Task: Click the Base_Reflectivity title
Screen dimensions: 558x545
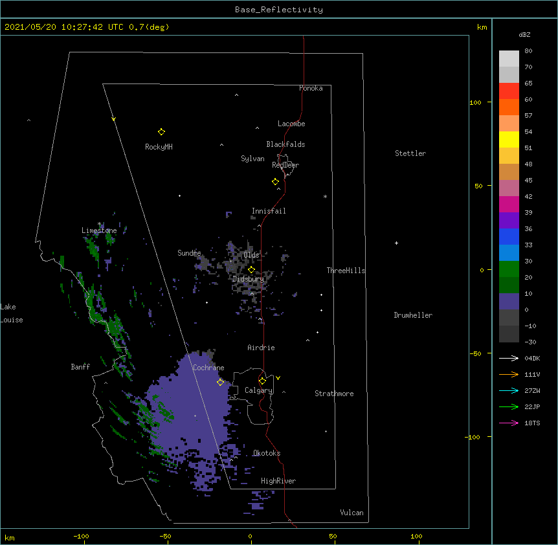Action: 279,10
